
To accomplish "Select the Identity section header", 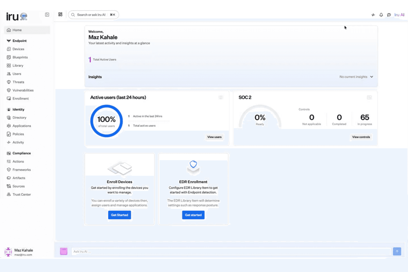I will coord(18,109).
